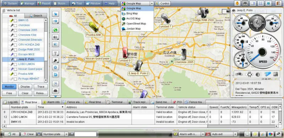Choose Bing Map from the dropdown list
Screen dimensions: 284x138
(137, 13)
